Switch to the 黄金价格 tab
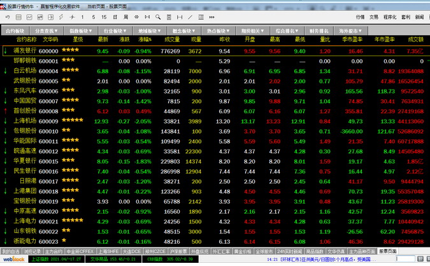430x266 pixels. [243, 251]
